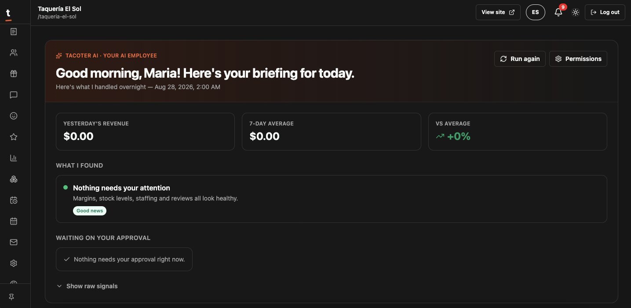Screen dimensions: 631x308
Task: Open the bar chart analytics icon in sidebar
Action: point(14,158)
